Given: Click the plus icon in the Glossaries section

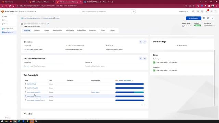Looking at the screenshot, I should tap(141, 42).
